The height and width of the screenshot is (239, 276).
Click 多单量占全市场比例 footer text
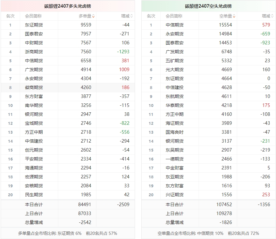(67, 234)
